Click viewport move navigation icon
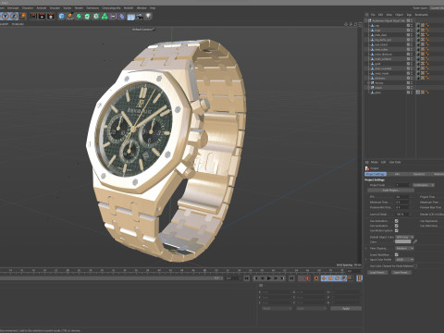 pos(346,24)
